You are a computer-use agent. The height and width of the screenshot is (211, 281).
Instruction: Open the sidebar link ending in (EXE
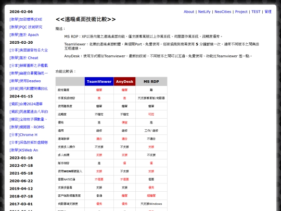tap(26, 19)
